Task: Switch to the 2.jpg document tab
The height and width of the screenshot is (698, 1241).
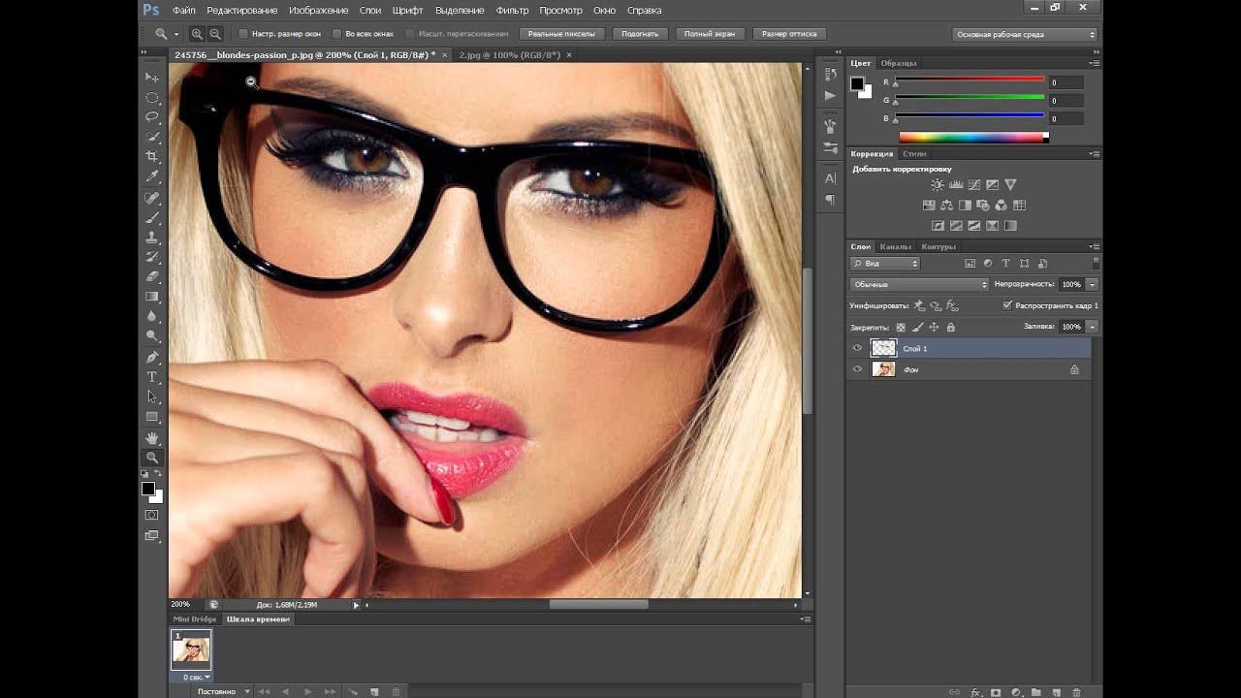Action: tap(509, 55)
